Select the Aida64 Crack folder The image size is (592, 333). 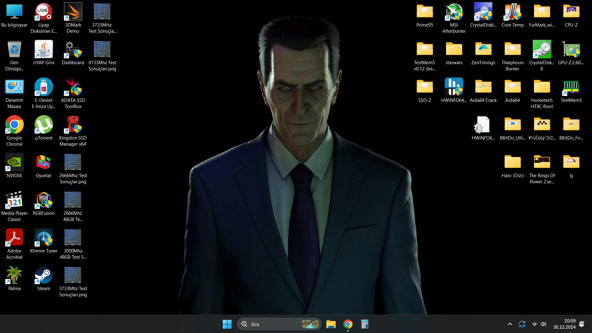tap(483, 91)
